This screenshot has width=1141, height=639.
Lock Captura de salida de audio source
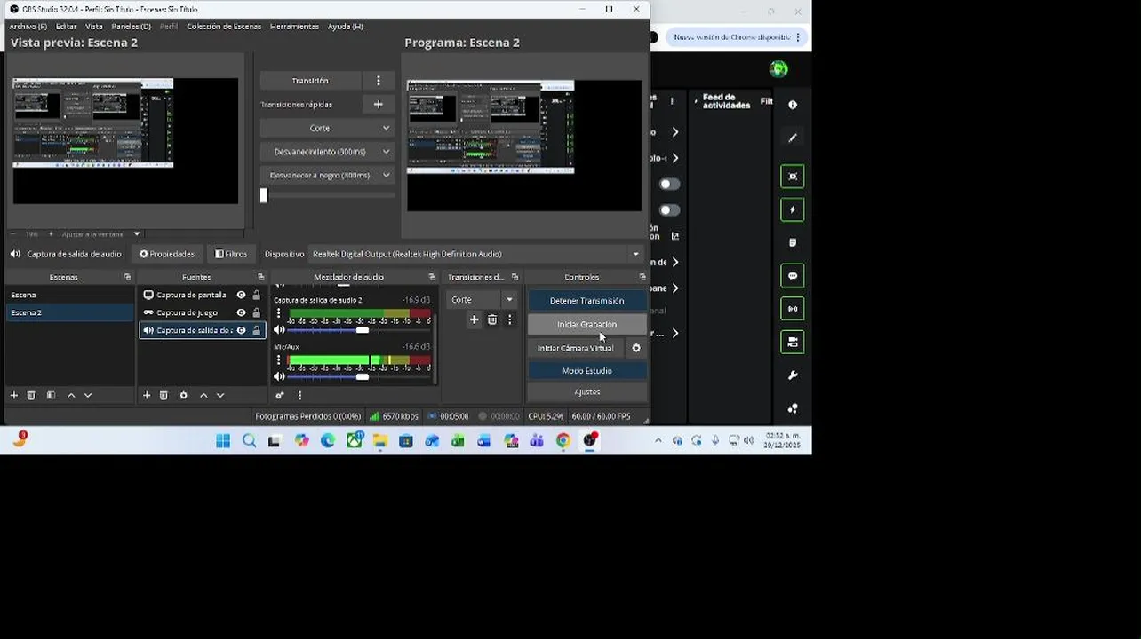coord(257,330)
